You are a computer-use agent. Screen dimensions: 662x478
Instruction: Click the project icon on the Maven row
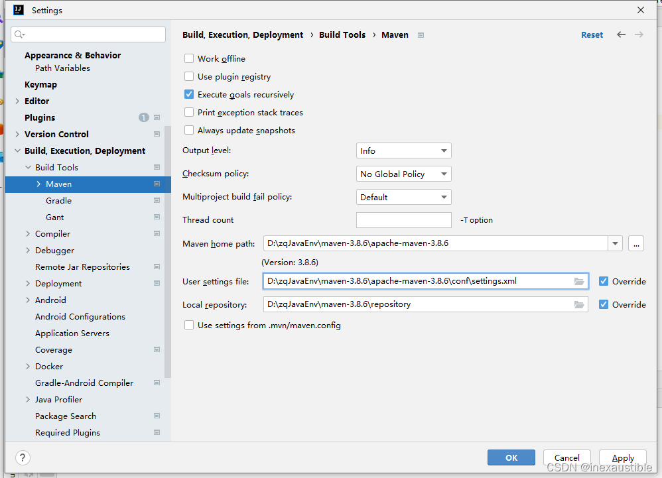coord(157,184)
